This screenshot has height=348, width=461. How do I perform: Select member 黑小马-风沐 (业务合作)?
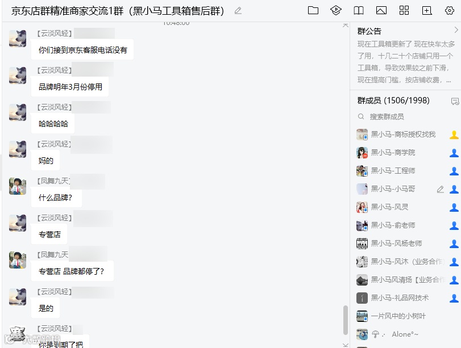tap(408, 262)
